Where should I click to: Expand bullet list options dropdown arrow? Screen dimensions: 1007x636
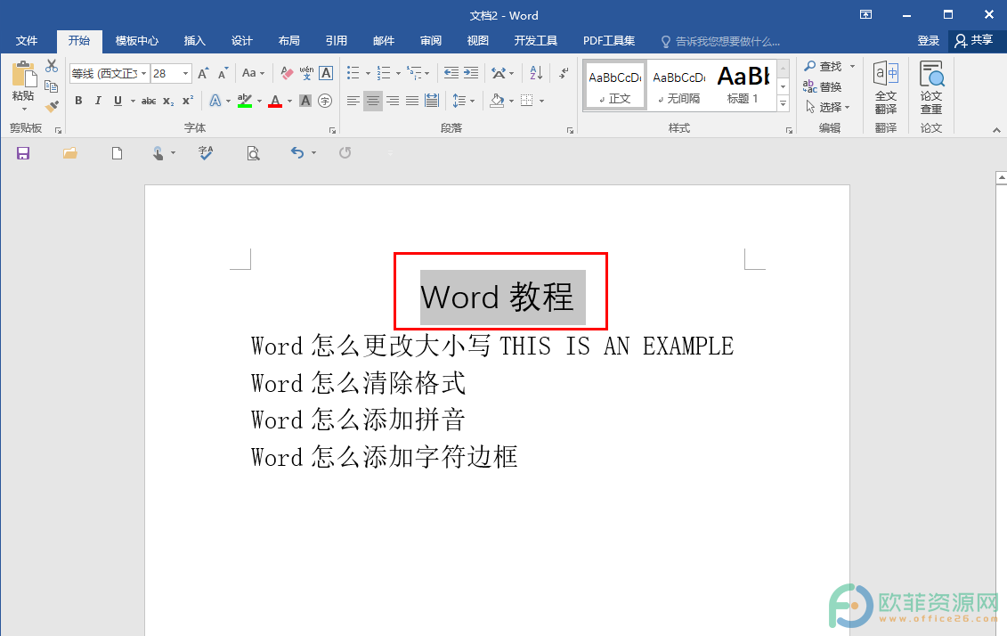click(368, 74)
